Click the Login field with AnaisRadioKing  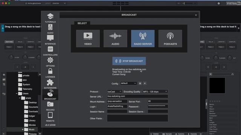tap(117, 106)
